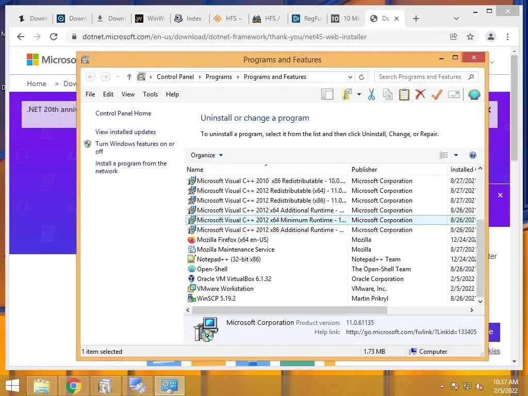
Task: Click Turn Windows features on or off
Action: (x=135, y=147)
